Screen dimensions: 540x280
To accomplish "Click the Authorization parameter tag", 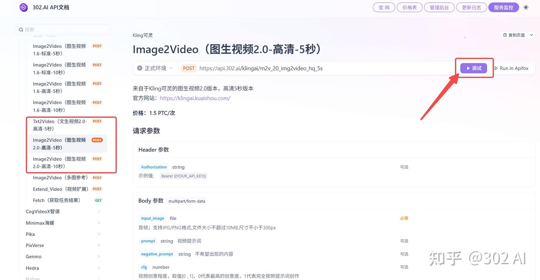I will click(154, 167).
